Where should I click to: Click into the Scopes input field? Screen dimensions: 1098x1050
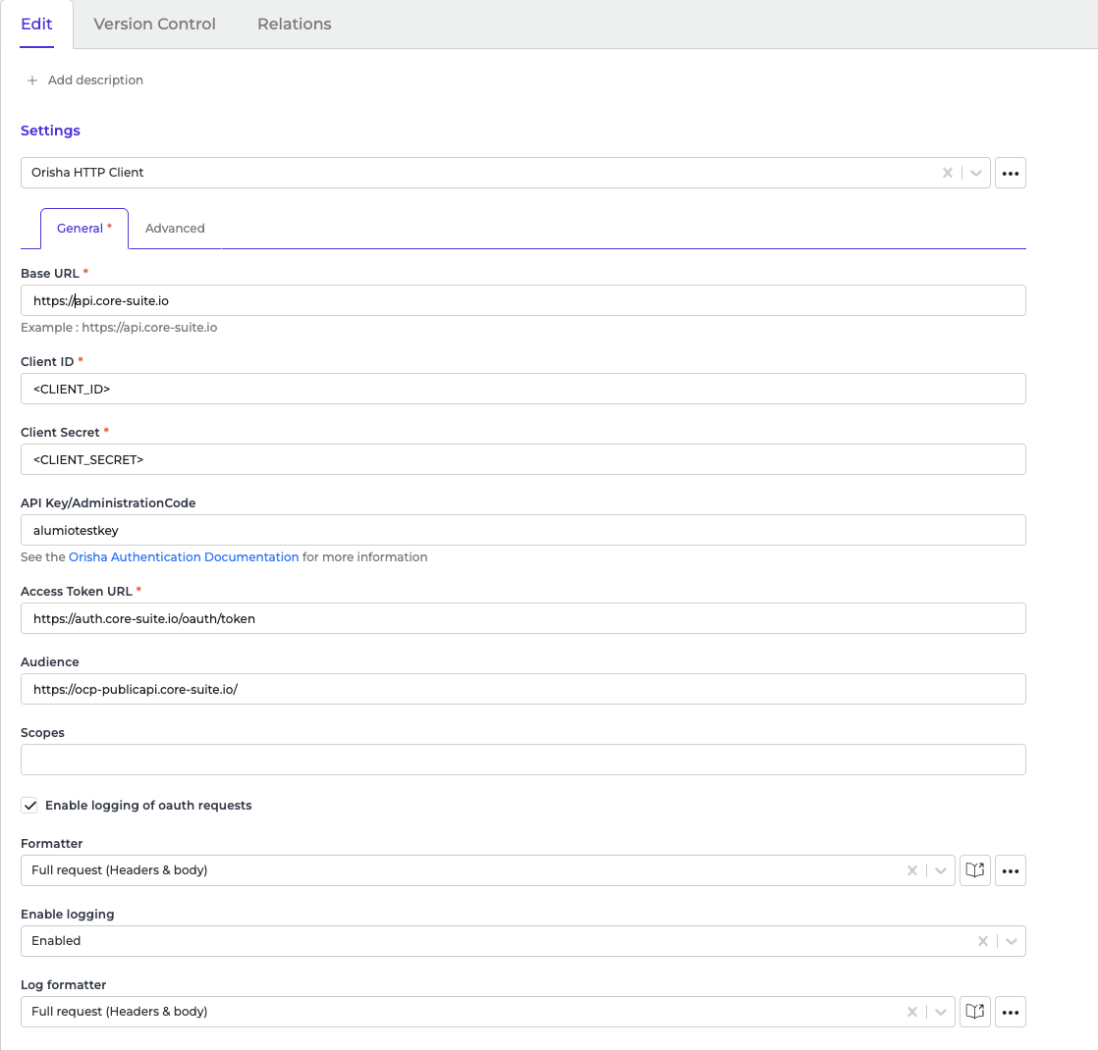tap(522, 760)
